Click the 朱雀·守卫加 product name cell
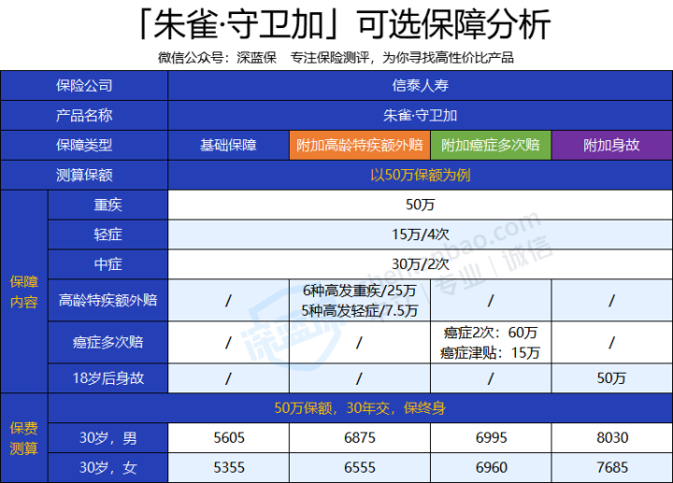 (421, 116)
